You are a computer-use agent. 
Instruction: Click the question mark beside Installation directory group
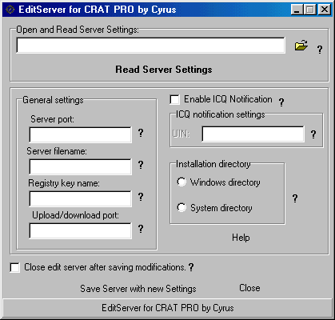295,198
